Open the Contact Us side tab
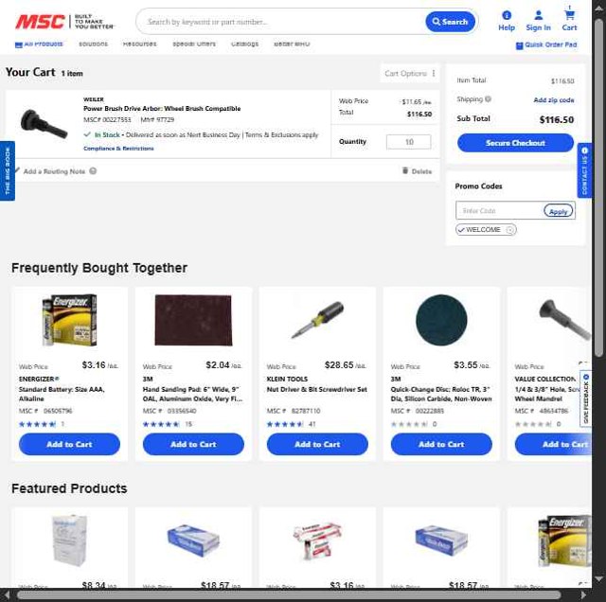Screen dimensions: 606x602 (584, 170)
